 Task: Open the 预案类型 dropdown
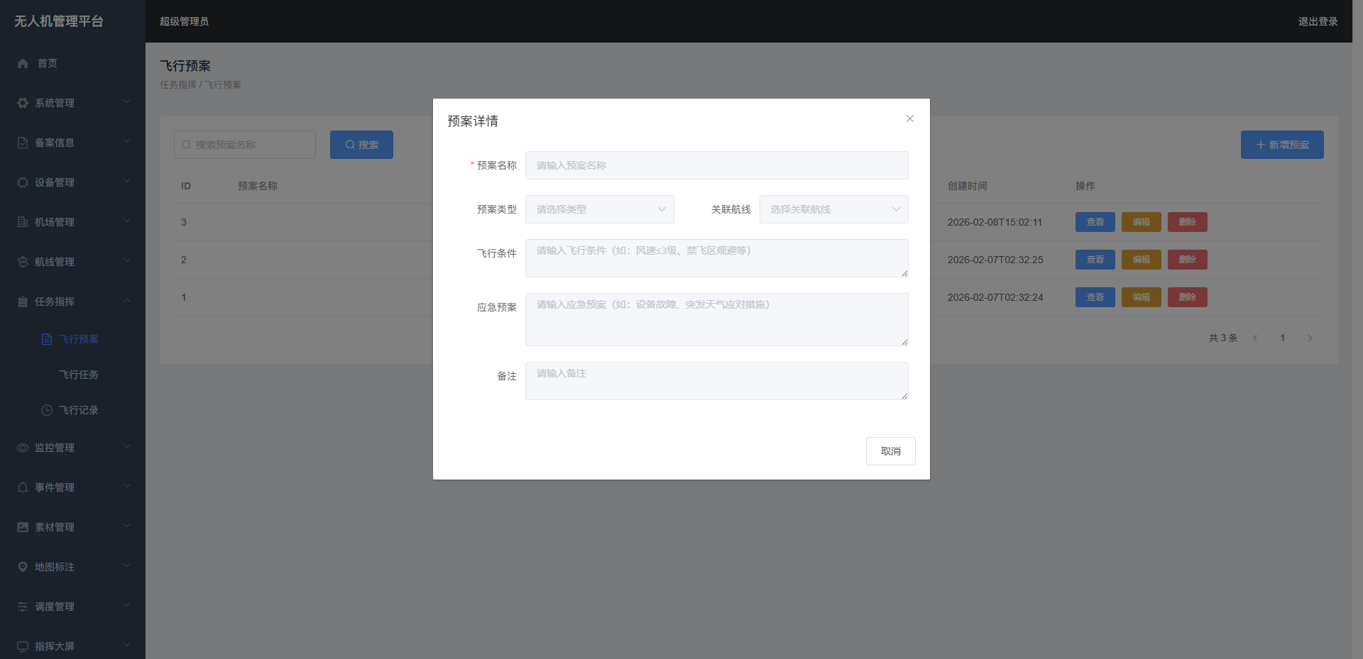click(599, 209)
